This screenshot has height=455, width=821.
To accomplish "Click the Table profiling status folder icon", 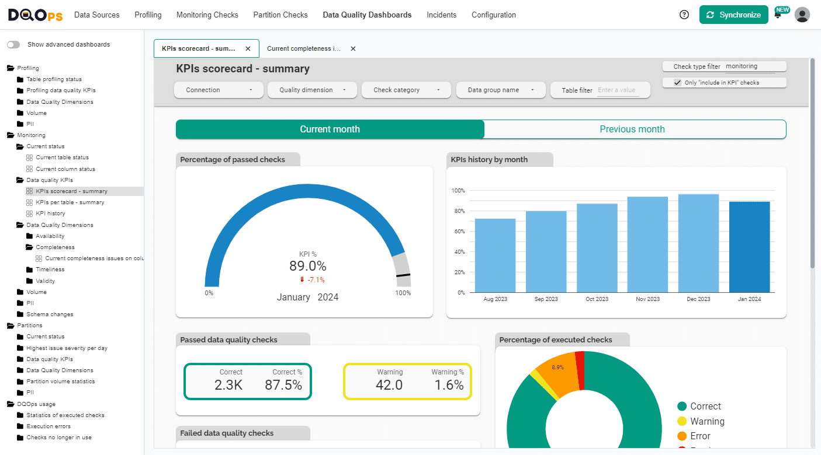I will point(20,79).
